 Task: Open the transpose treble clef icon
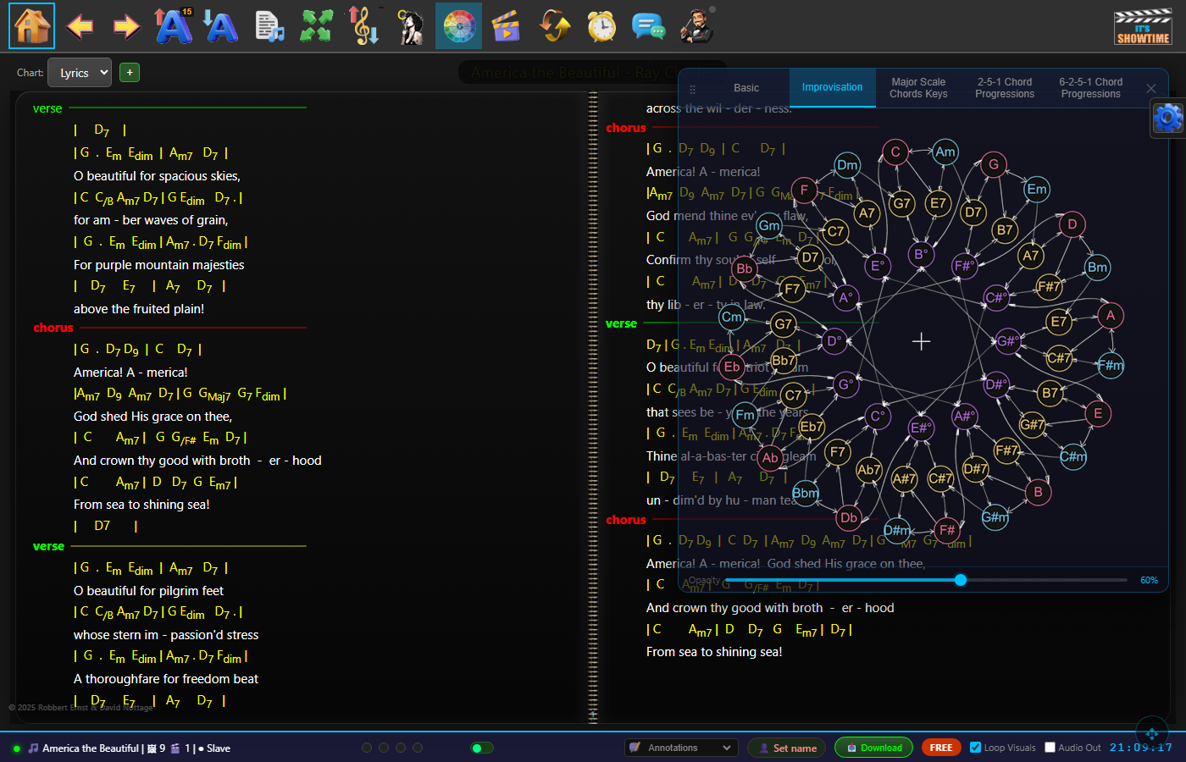pos(364,25)
